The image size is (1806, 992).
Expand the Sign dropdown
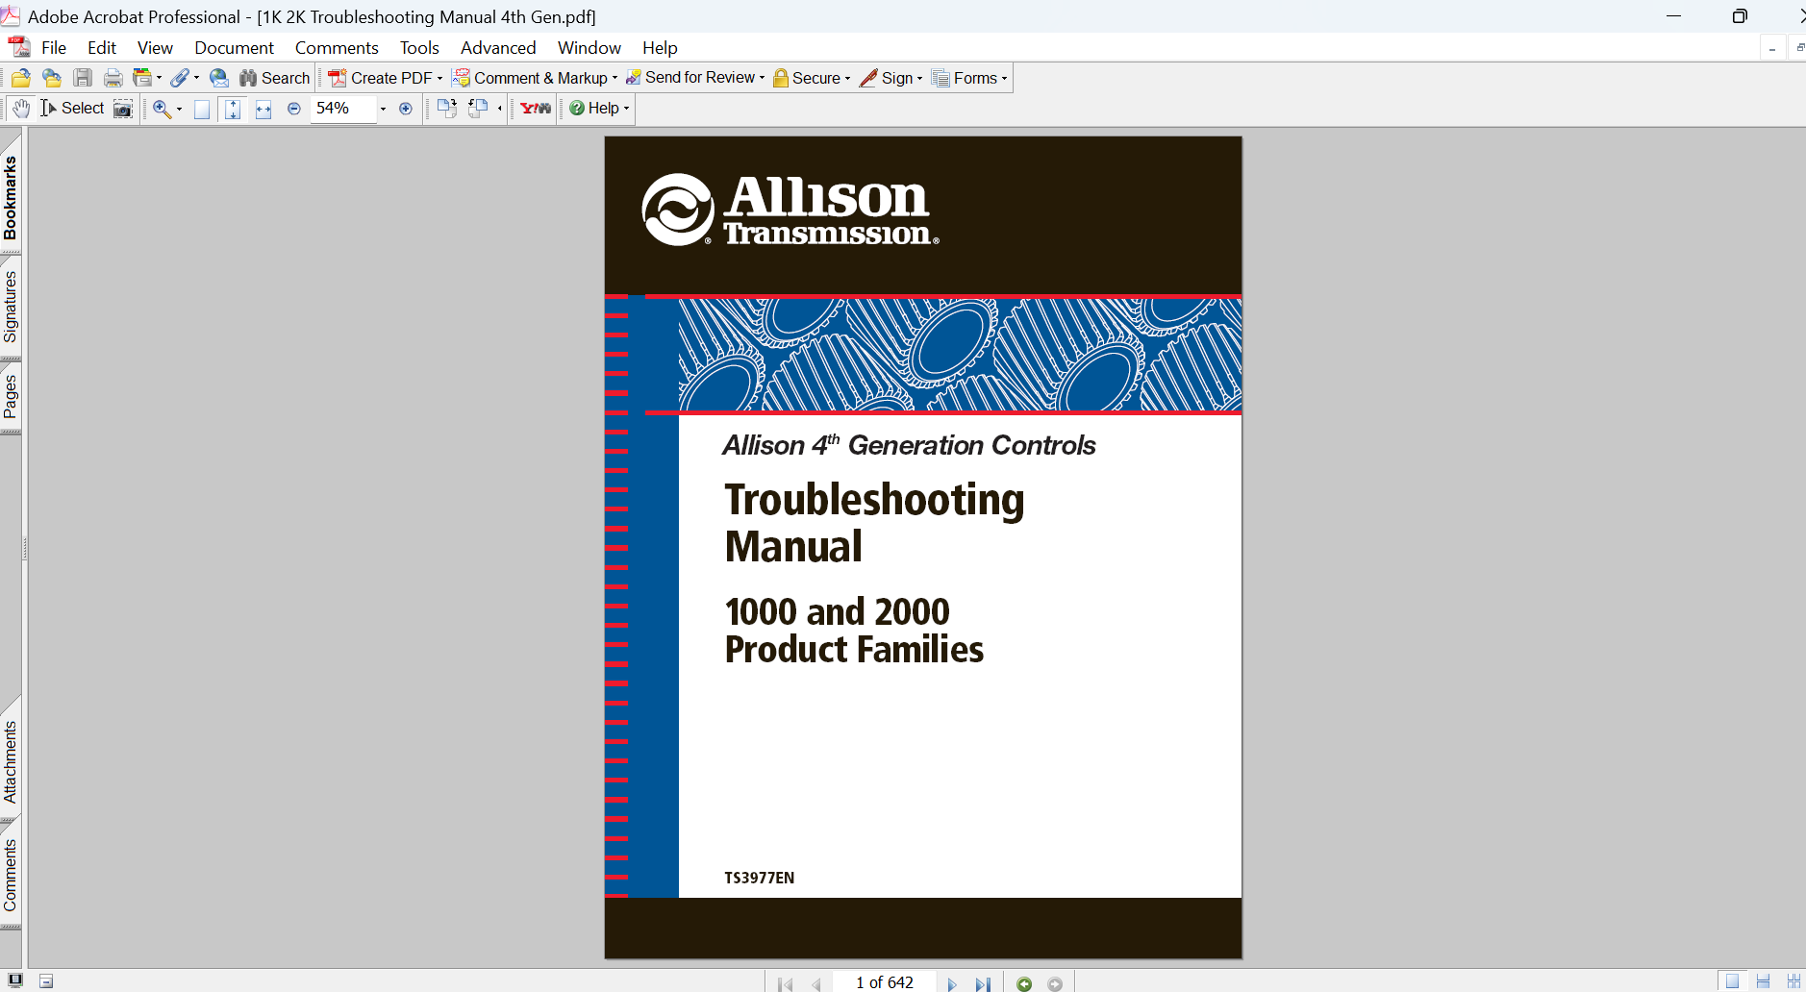(x=919, y=79)
